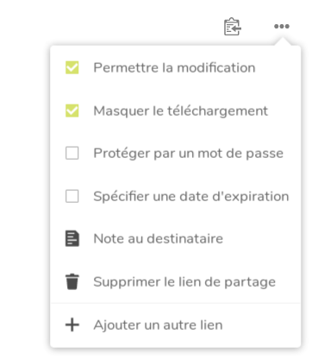Select the Note au destinataire menu entry
Image resolution: width=318 pixels, height=360 pixels.
pyautogui.click(x=176, y=238)
